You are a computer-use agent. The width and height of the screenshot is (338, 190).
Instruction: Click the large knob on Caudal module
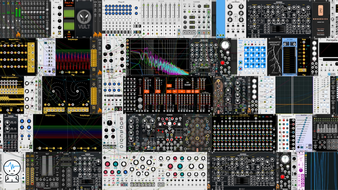(x=8, y=123)
